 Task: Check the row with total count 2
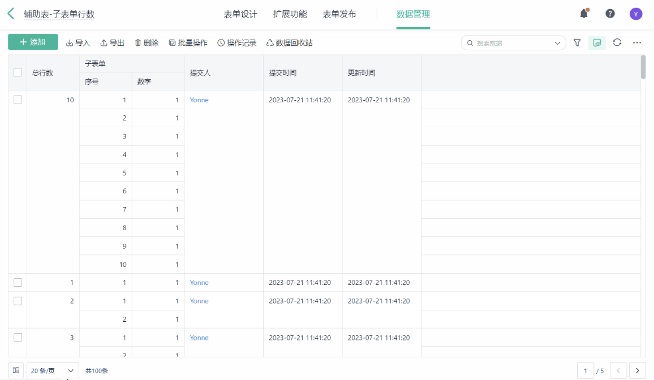18,301
